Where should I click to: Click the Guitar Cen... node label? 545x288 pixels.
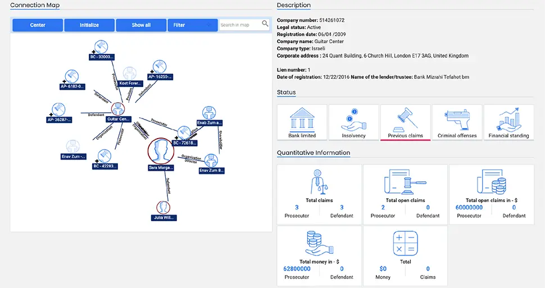pos(119,119)
